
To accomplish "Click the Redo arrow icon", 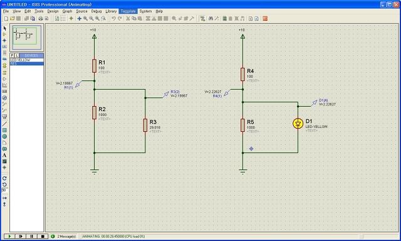I will [x=120, y=18].
